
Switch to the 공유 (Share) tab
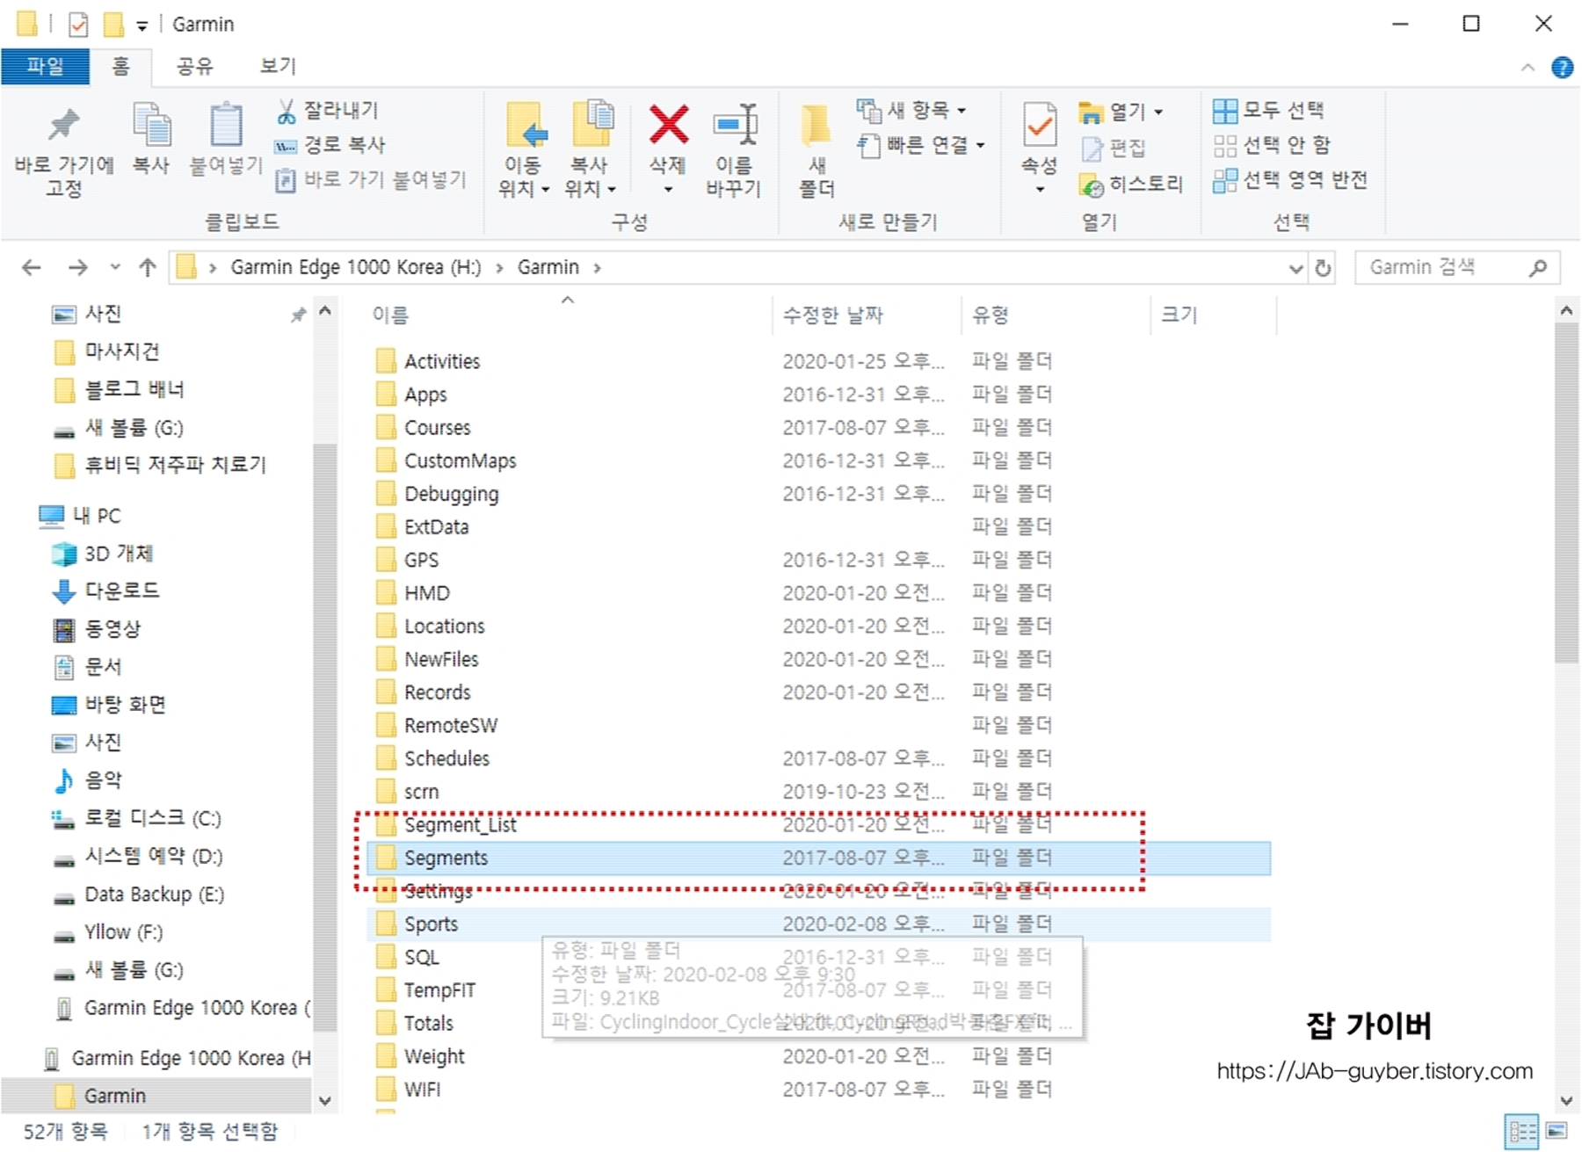pos(194,67)
